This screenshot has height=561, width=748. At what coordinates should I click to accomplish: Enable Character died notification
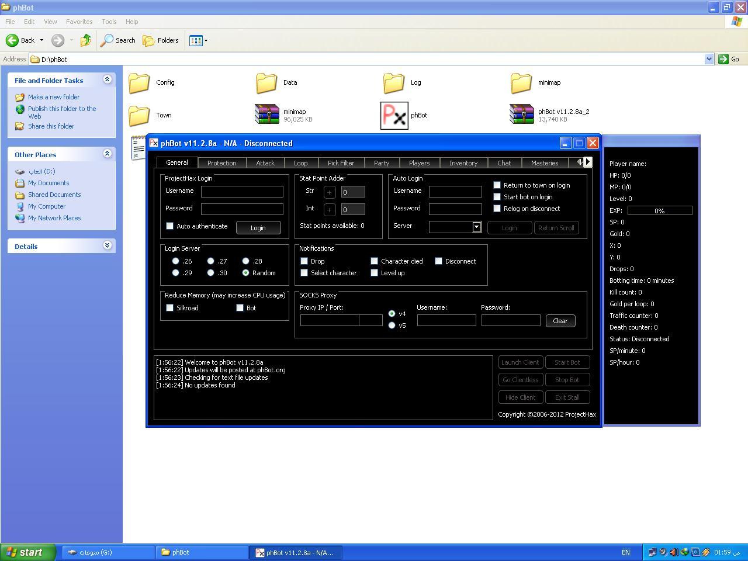pyautogui.click(x=375, y=261)
